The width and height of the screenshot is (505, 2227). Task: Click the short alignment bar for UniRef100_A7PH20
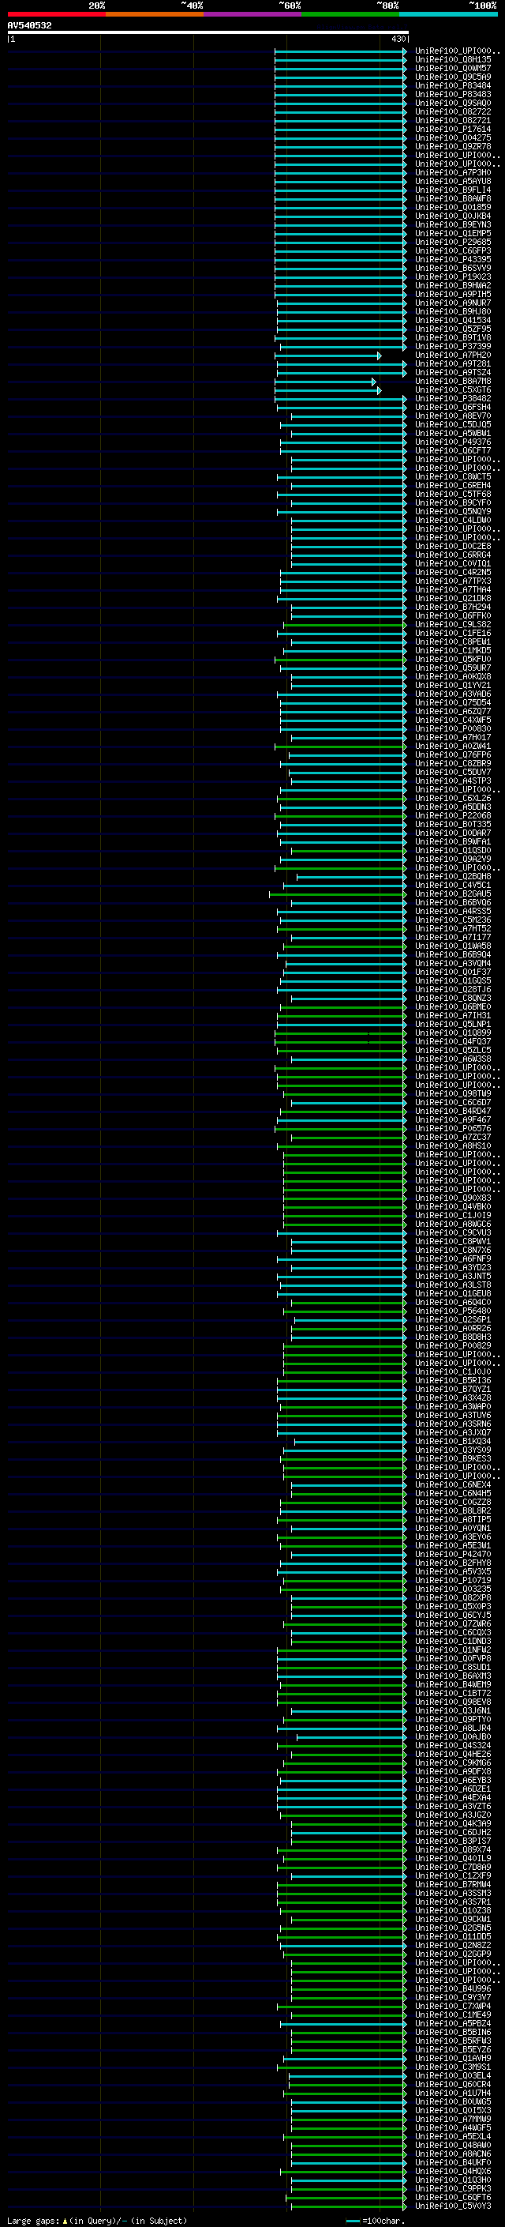coord(327,355)
